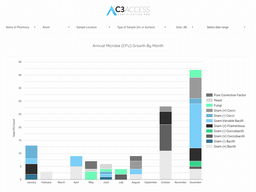The image size is (256, 192).
Task: Click the Gram-Variable Bacilli segment in December bar
Action: tap(196, 126)
